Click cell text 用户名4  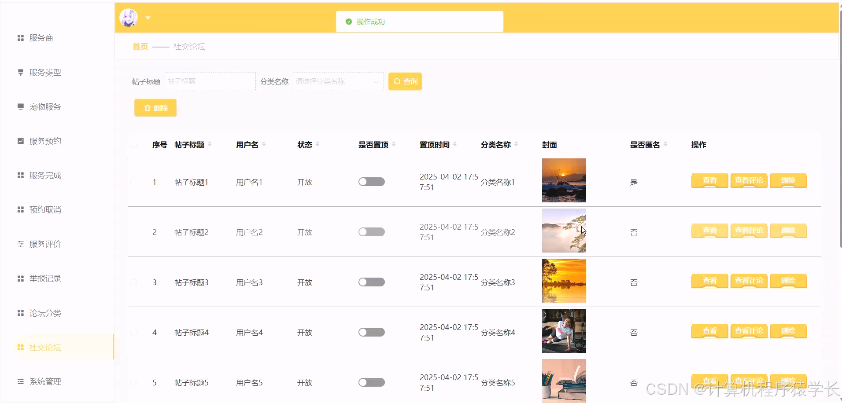click(249, 333)
